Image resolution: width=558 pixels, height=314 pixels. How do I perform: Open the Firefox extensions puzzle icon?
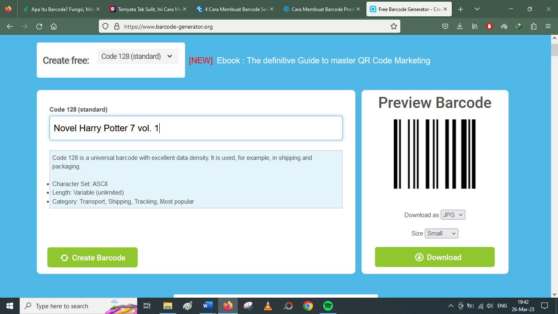pyautogui.click(x=533, y=27)
